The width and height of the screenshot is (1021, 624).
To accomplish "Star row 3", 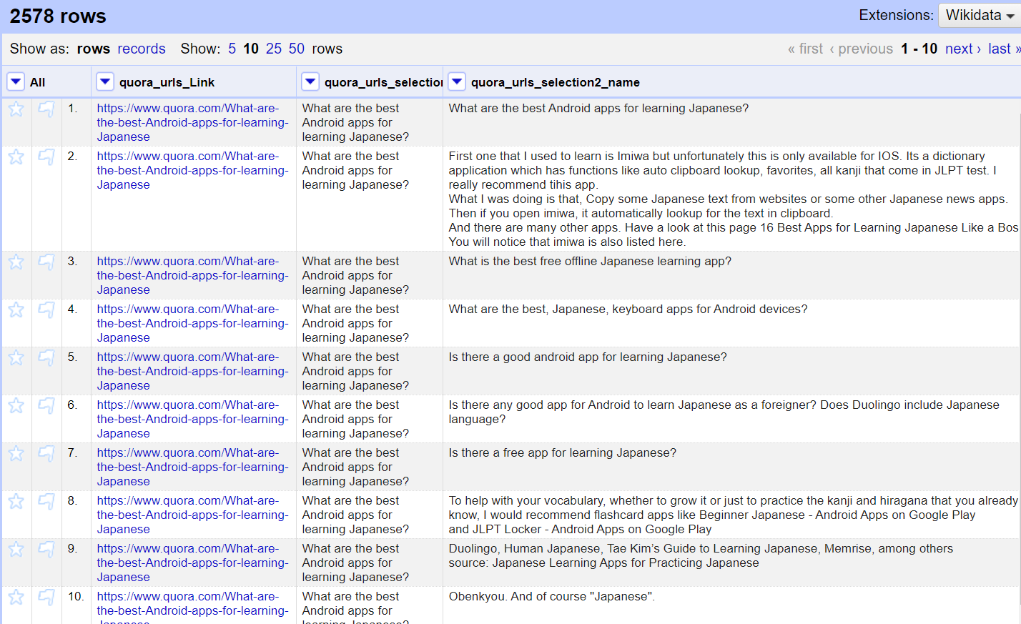I will coord(16,262).
